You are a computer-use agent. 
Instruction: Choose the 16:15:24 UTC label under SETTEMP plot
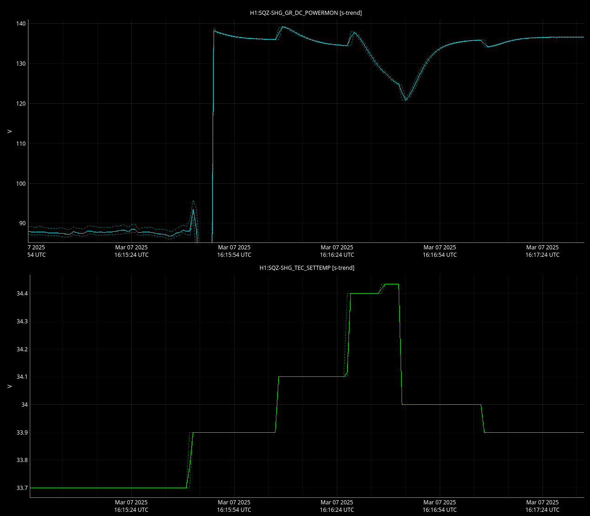[x=131, y=510]
